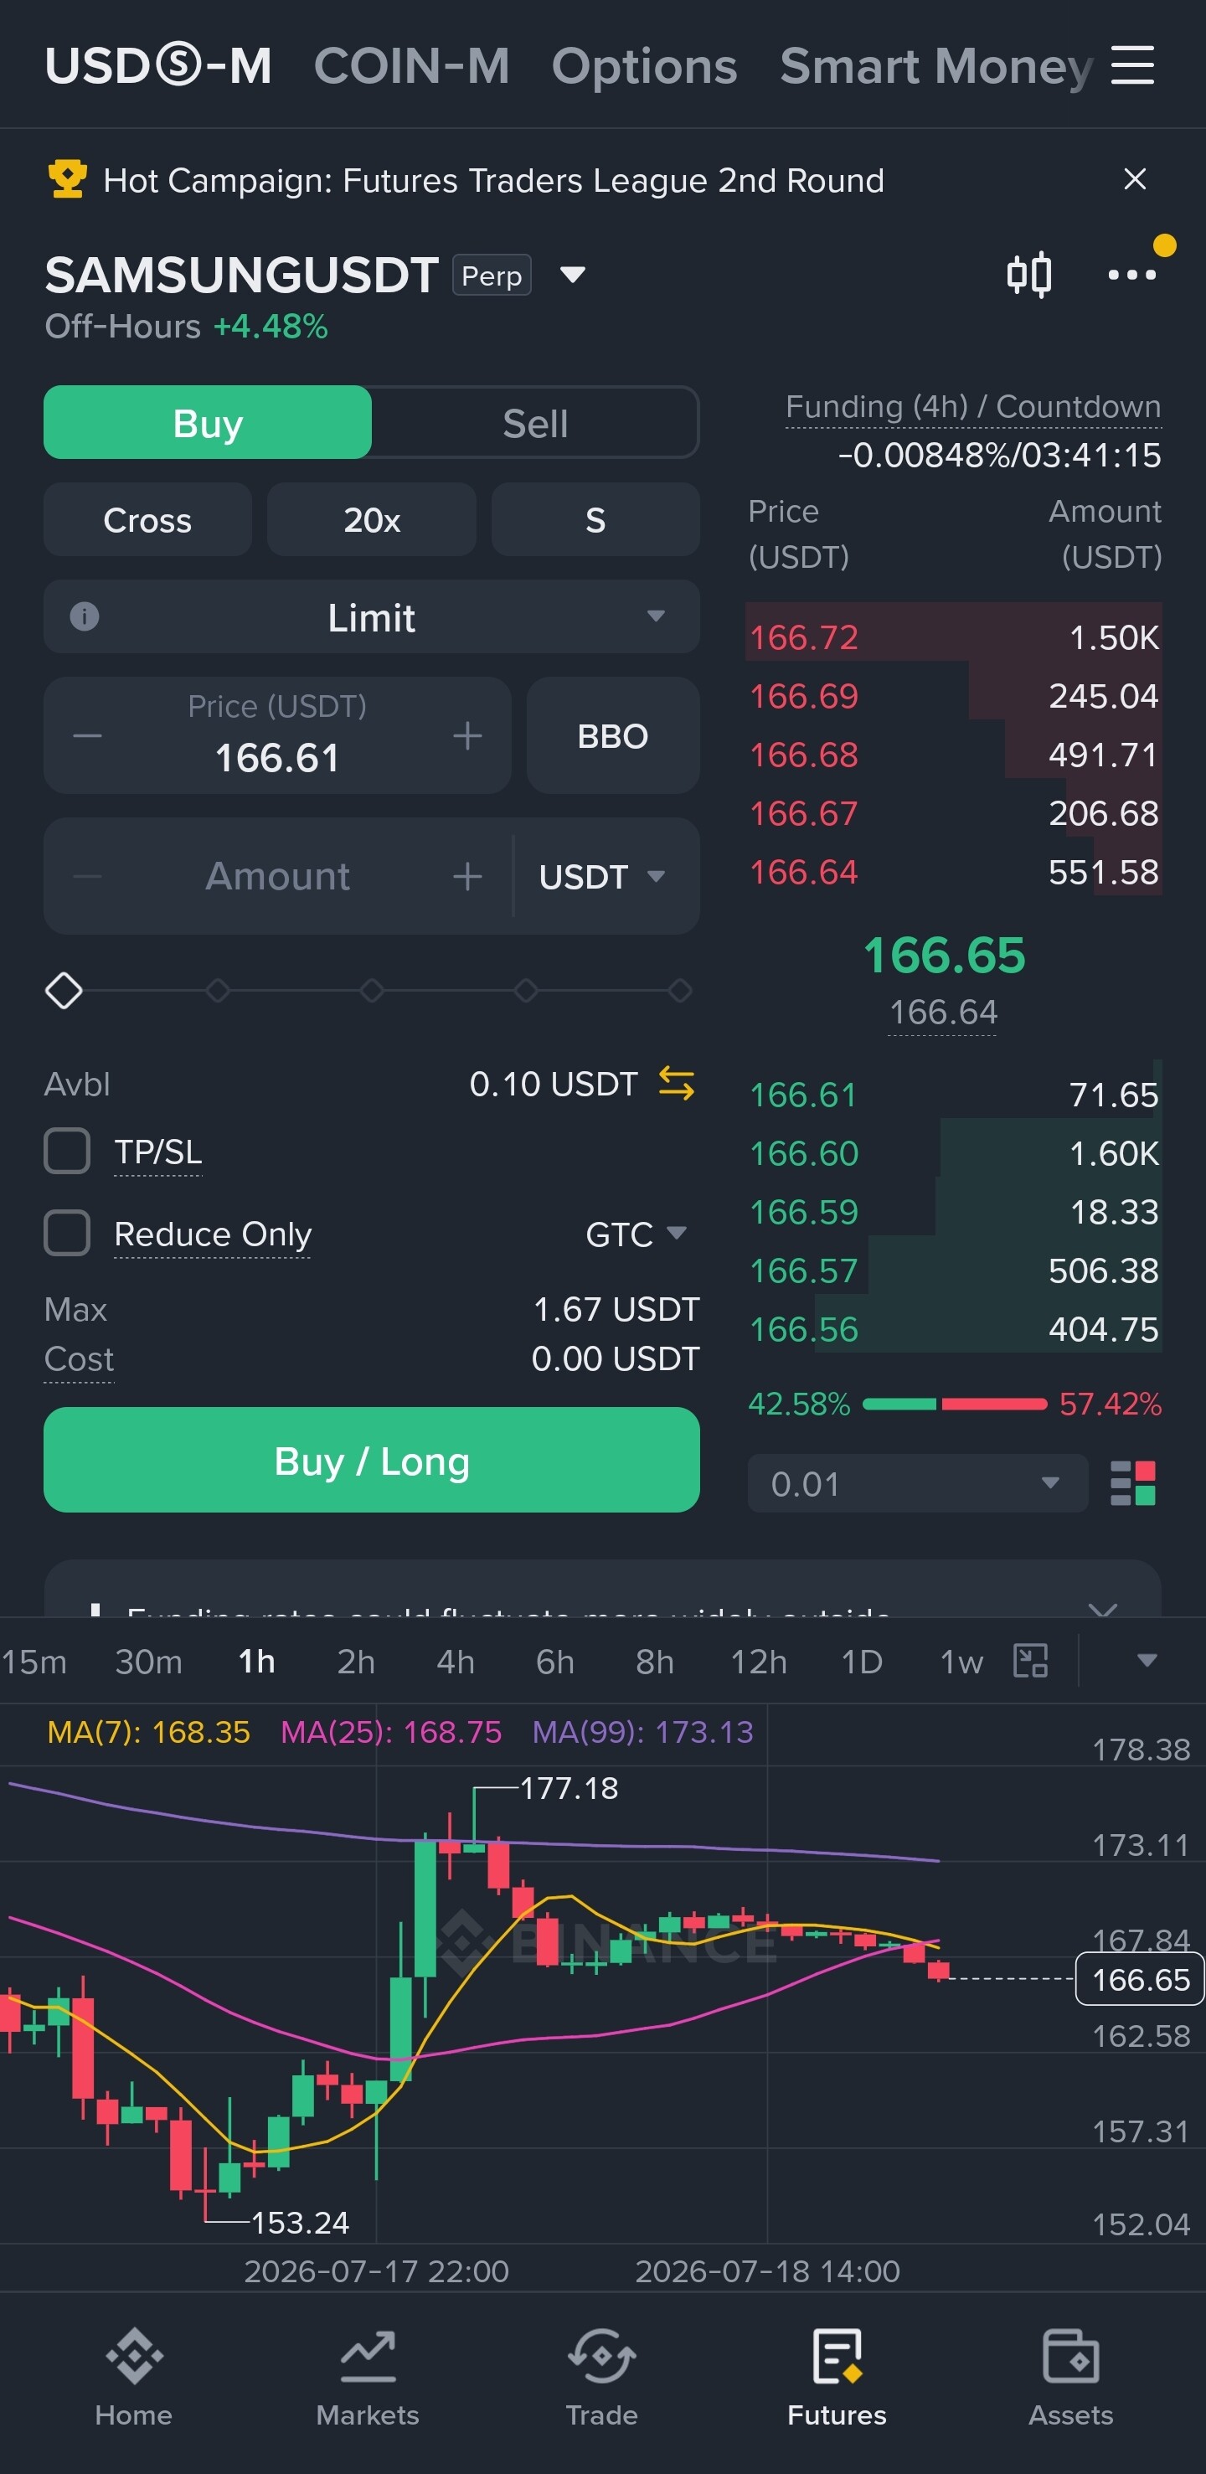Check the Reduce Only box

[67, 1232]
